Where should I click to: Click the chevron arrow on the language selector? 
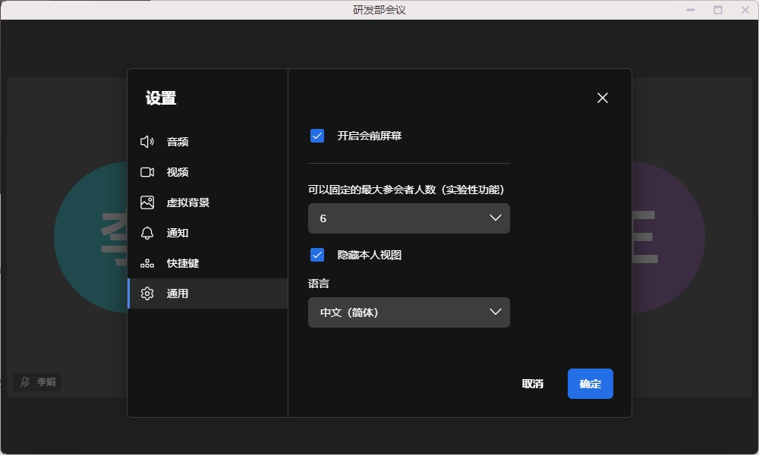coord(496,312)
